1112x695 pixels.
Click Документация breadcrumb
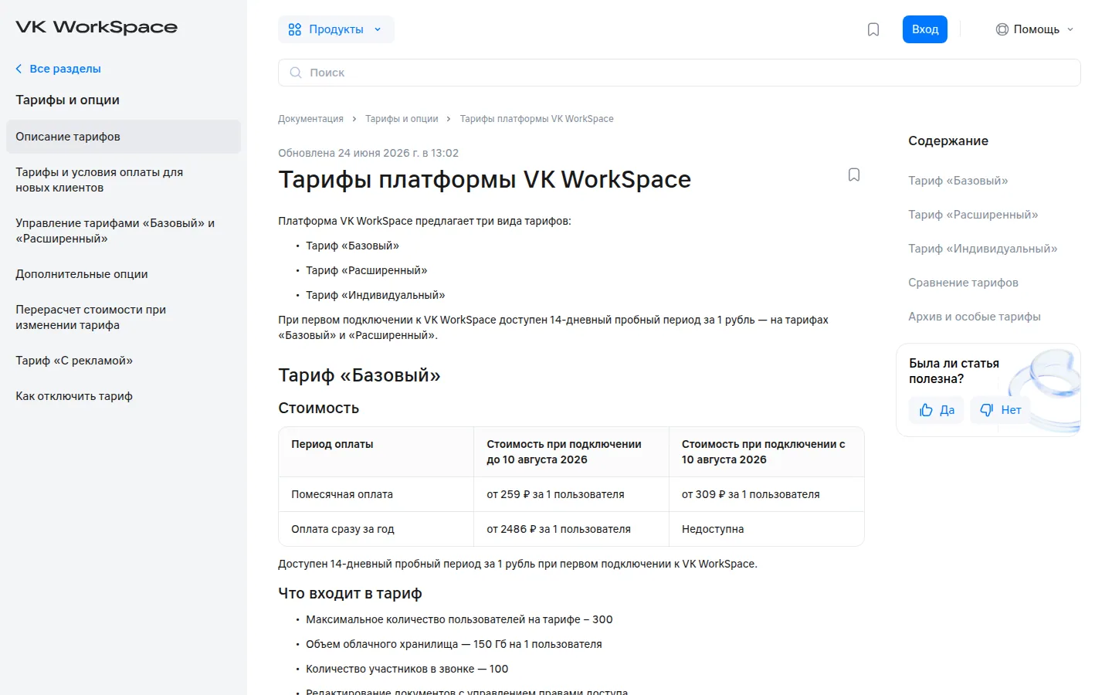pyautogui.click(x=310, y=119)
